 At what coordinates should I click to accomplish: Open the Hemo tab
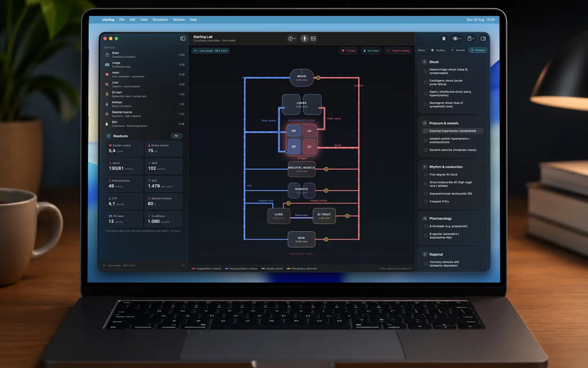point(421,50)
